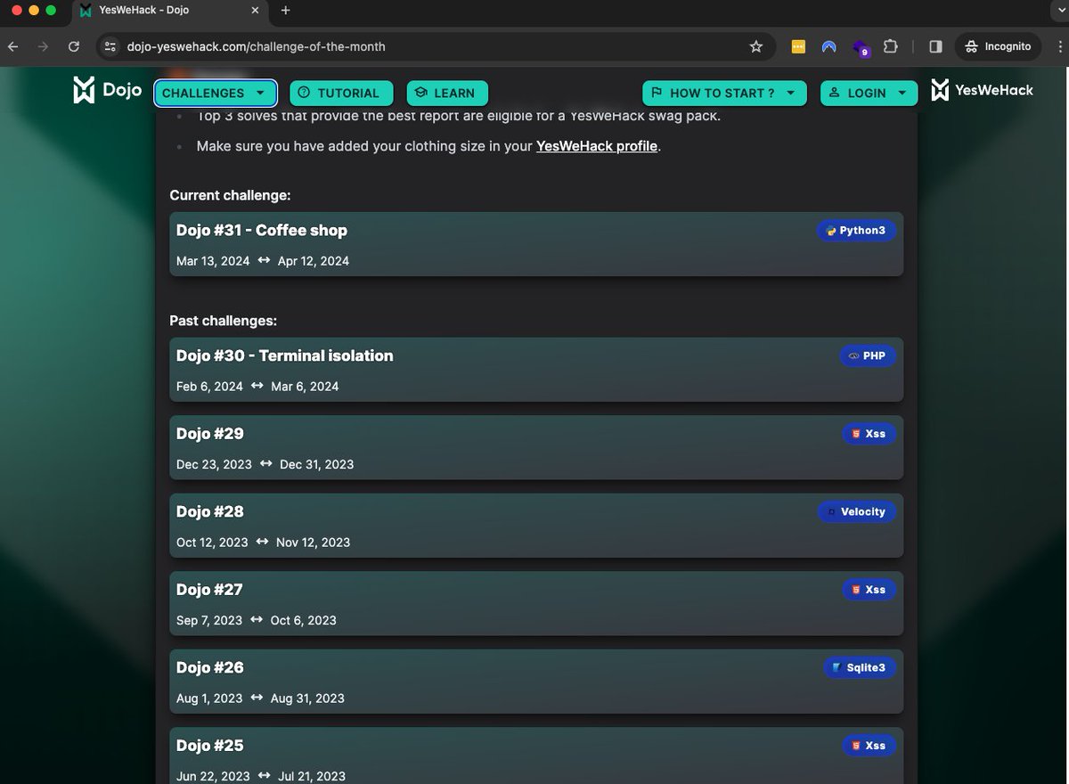Viewport: 1069px width, 784px height.
Task: Open Dojo #30 - Terminal isolation challenge
Action: click(536, 369)
